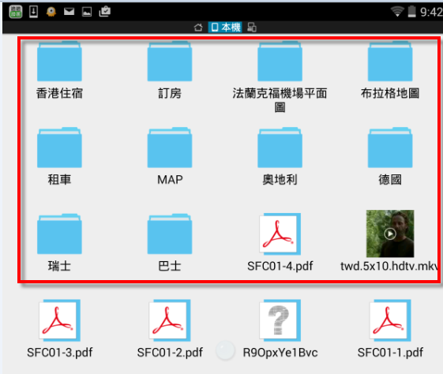This screenshot has width=443, height=374.
Task: Select the 香港住宿 folder name label
Action: tap(59, 93)
